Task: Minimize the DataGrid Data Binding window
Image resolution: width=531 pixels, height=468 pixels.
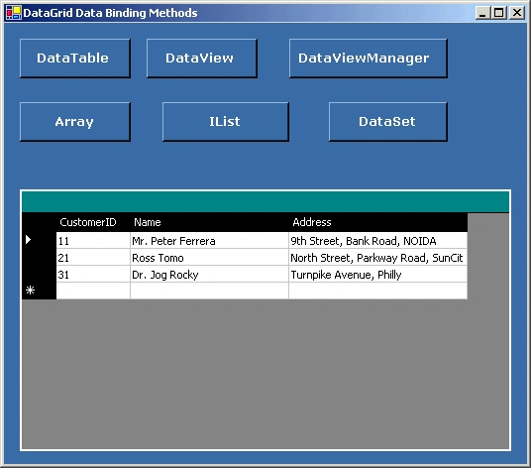Action: point(482,13)
